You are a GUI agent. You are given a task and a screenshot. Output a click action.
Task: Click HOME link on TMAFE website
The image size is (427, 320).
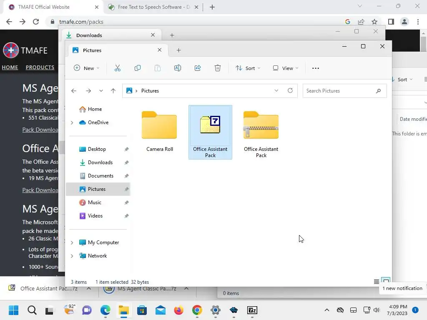pos(10,67)
